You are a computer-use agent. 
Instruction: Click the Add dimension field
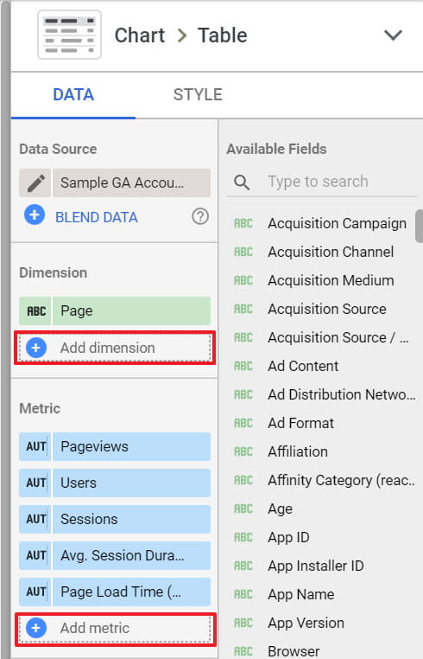(x=115, y=348)
